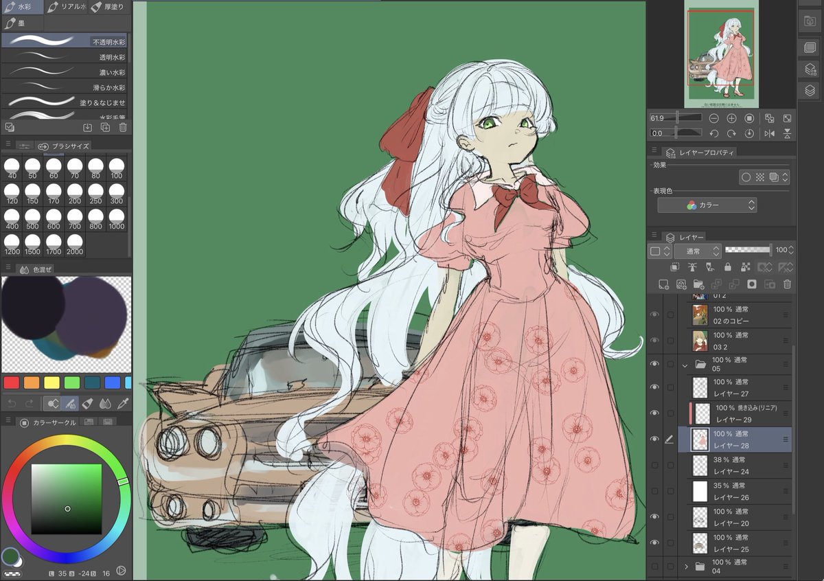This screenshot has height=581, width=824.
Task: Rotate canvas left in the Navigator
Action: click(713, 133)
